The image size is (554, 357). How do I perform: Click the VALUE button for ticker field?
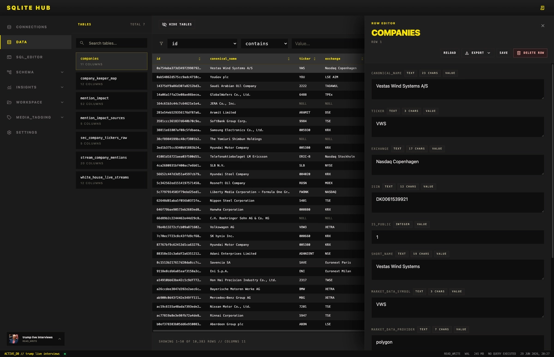click(x=431, y=111)
